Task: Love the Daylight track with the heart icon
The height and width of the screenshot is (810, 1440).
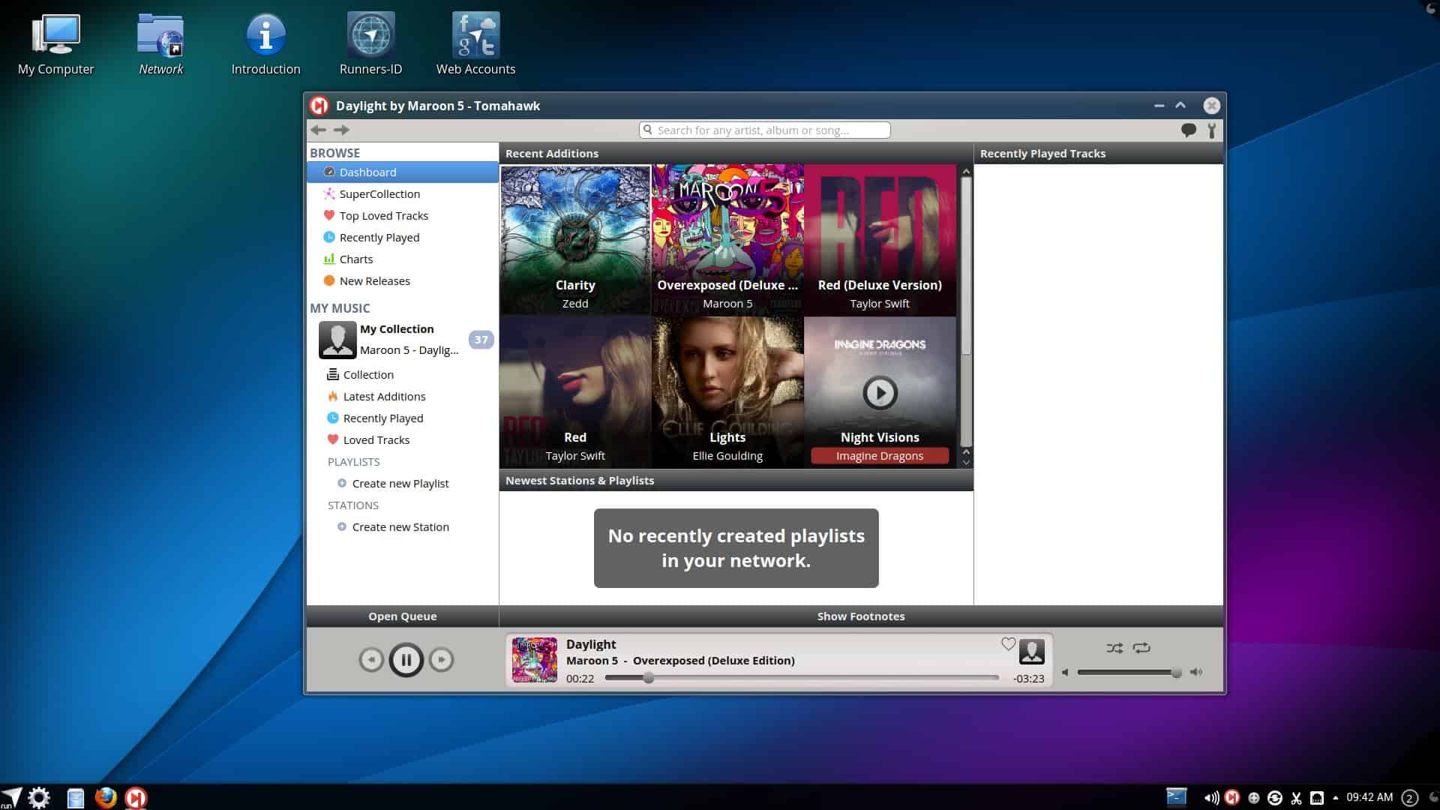Action: pos(1008,644)
